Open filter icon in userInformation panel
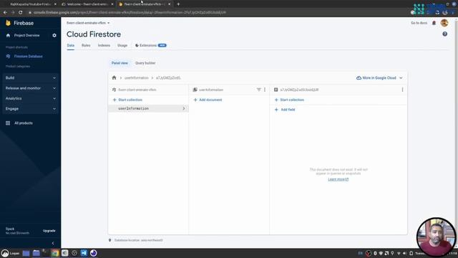This screenshot has width=458, height=258. 258,90
